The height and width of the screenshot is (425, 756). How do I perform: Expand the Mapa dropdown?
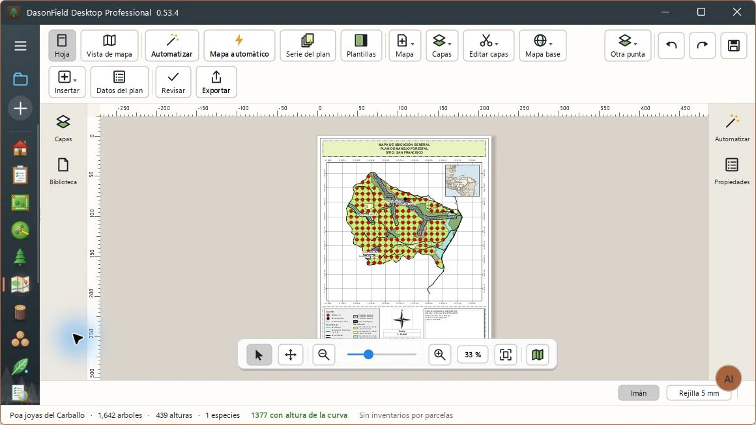[405, 46]
